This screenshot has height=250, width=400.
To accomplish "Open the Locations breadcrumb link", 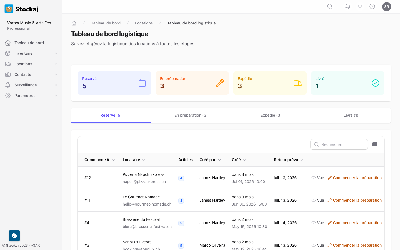I will 144,23.
